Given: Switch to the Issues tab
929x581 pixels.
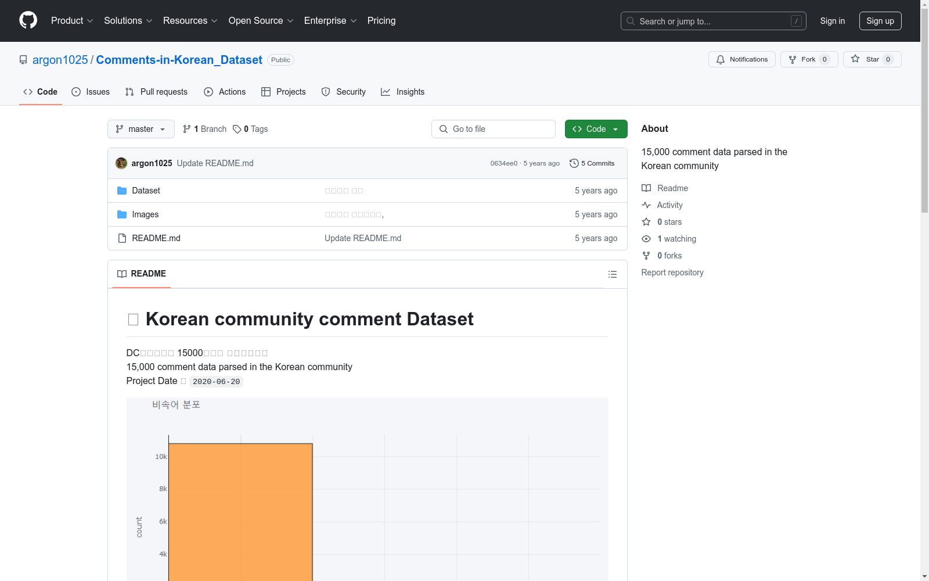Looking at the screenshot, I should click(91, 92).
